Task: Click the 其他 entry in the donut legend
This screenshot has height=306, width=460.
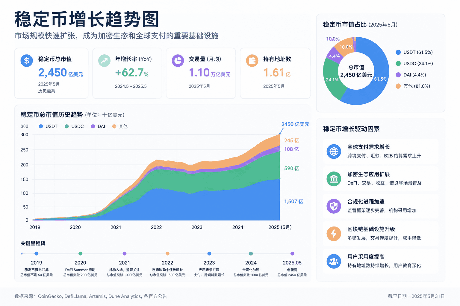Action: point(413,86)
